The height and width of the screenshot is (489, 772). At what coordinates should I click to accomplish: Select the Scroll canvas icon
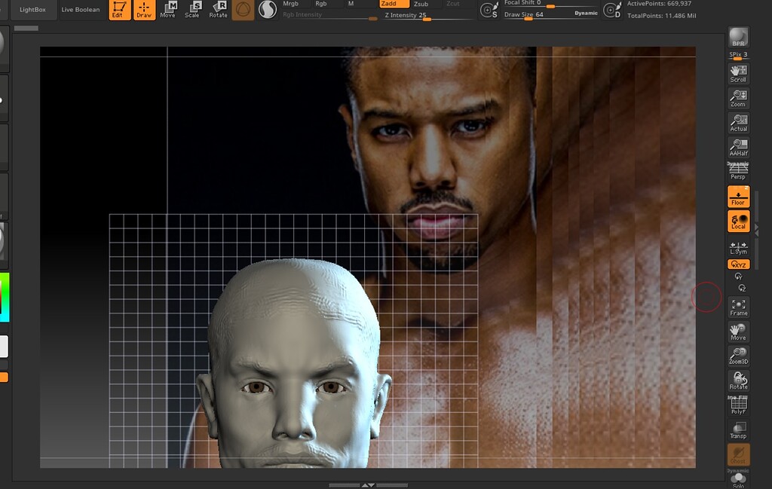pyautogui.click(x=738, y=72)
